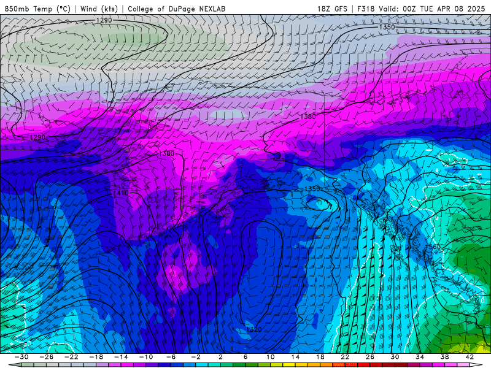491x368 pixels.
Task: Click the "Valid: 00Z TUE APR 08 2025" text
Action: pyautogui.click(x=432, y=9)
